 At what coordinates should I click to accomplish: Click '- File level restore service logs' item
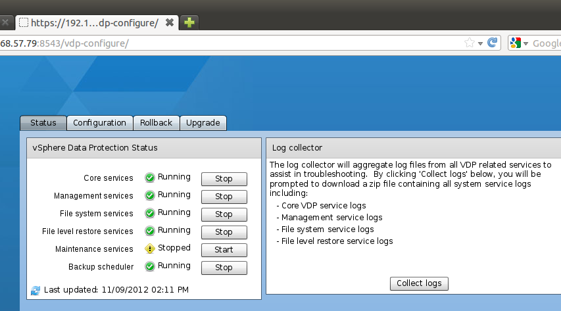click(335, 241)
